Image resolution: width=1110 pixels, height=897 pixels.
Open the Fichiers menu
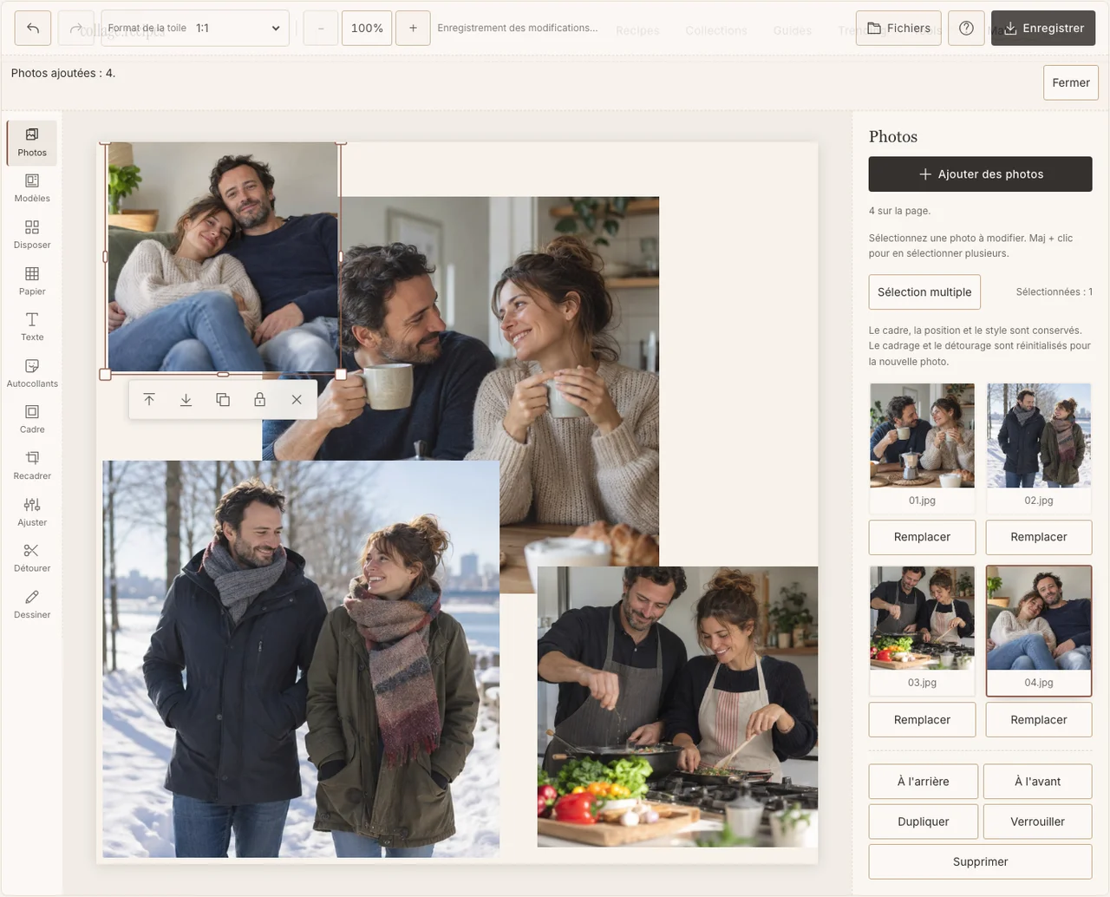(898, 28)
